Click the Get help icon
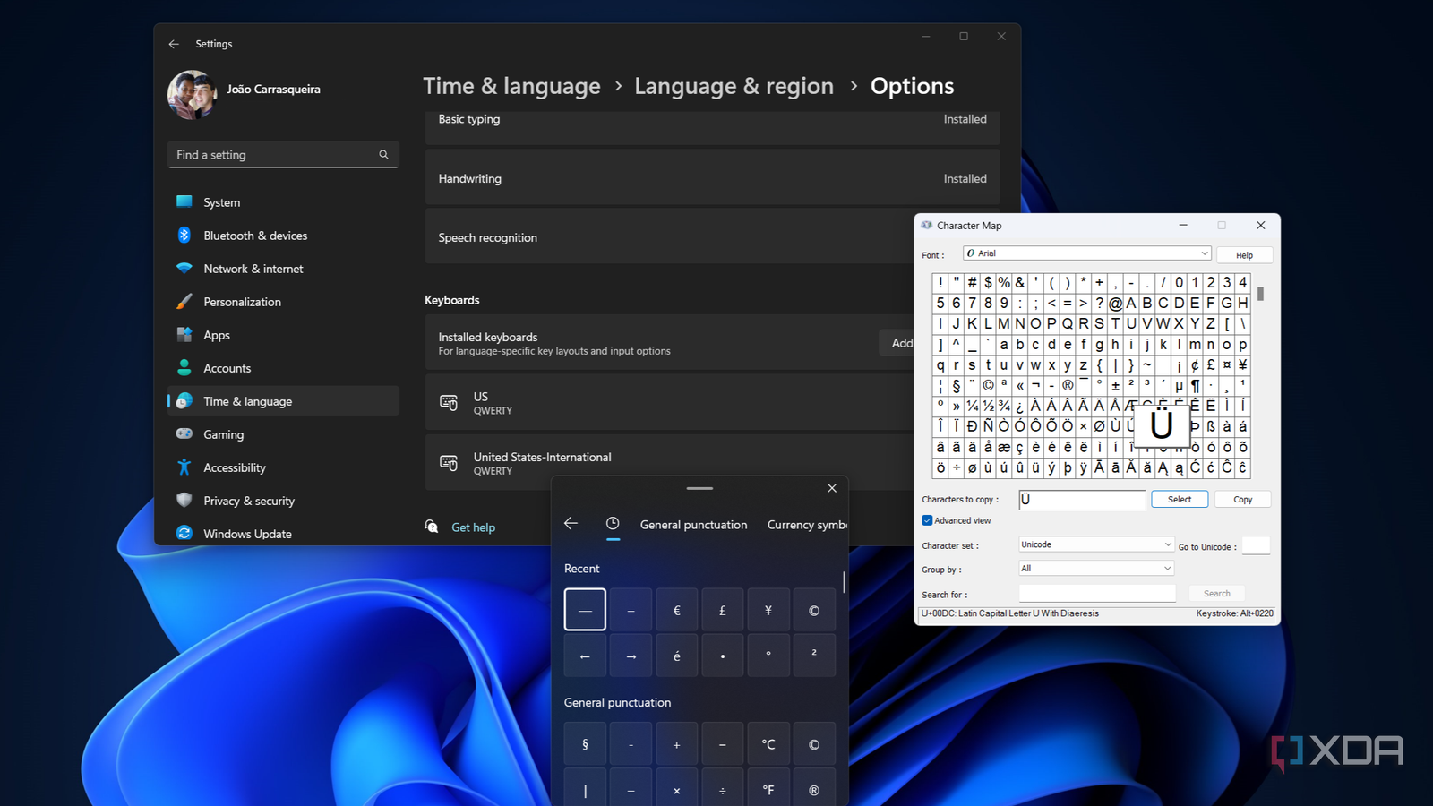 tap(431, 527)
